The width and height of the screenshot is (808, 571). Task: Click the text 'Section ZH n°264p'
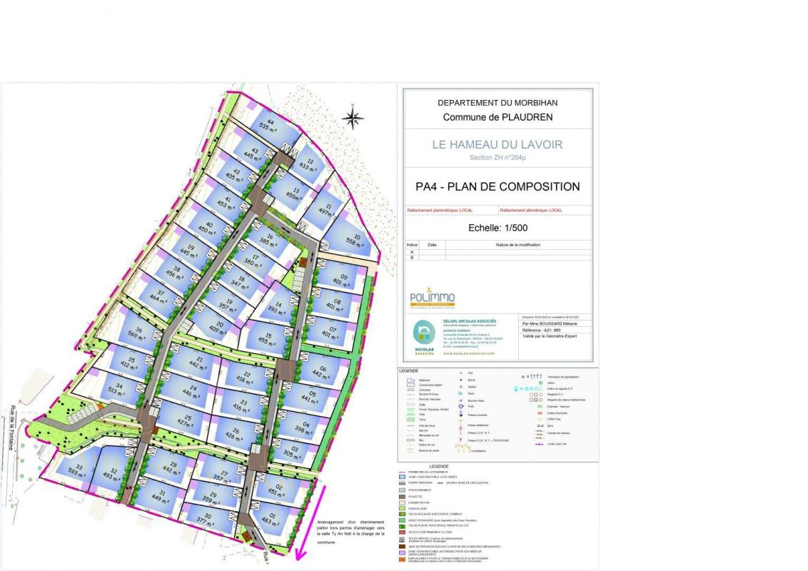(x=498, y=158)
